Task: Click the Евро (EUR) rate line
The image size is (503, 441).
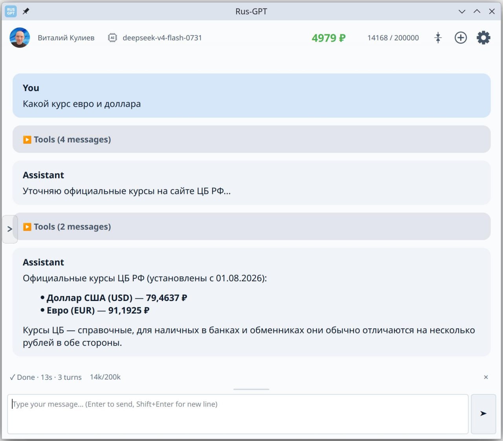Action: pos(98,310)
